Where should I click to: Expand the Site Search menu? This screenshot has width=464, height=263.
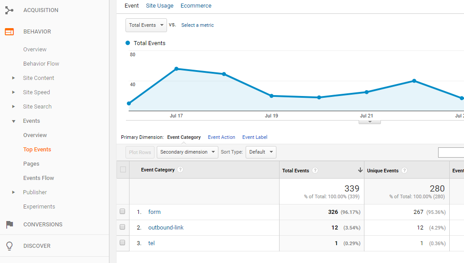pyautogui.click(x=13, y=107)
